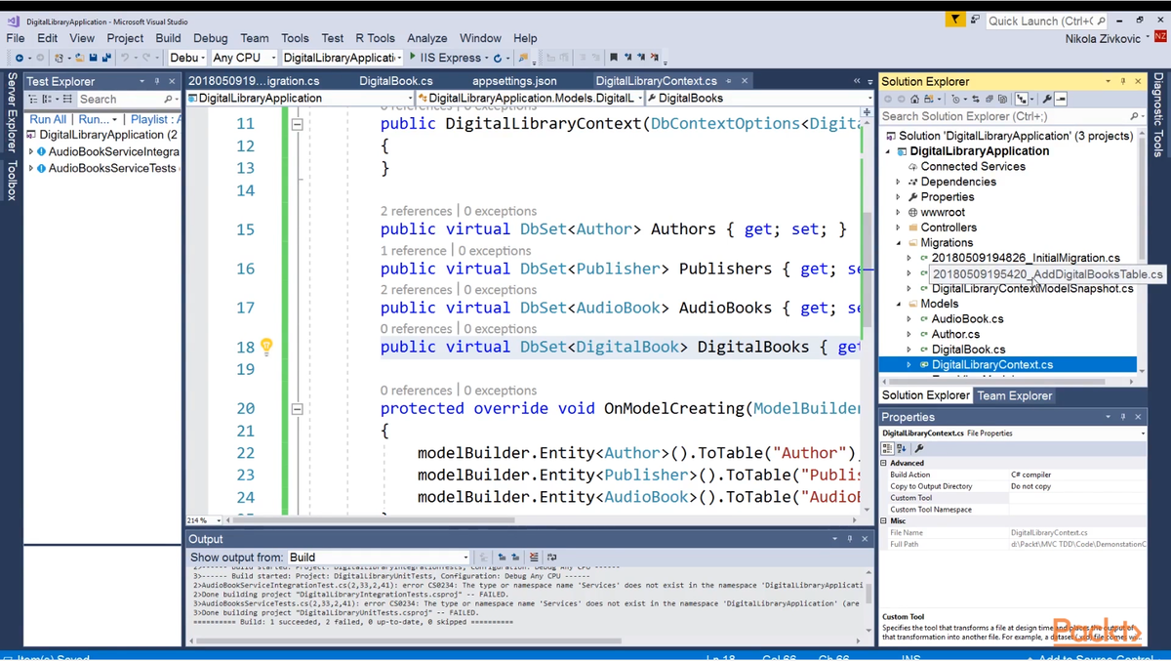The image size is (1171, 661).
Task: Collapse the Advanced section in Properties panel
Action: click(884, 463)
